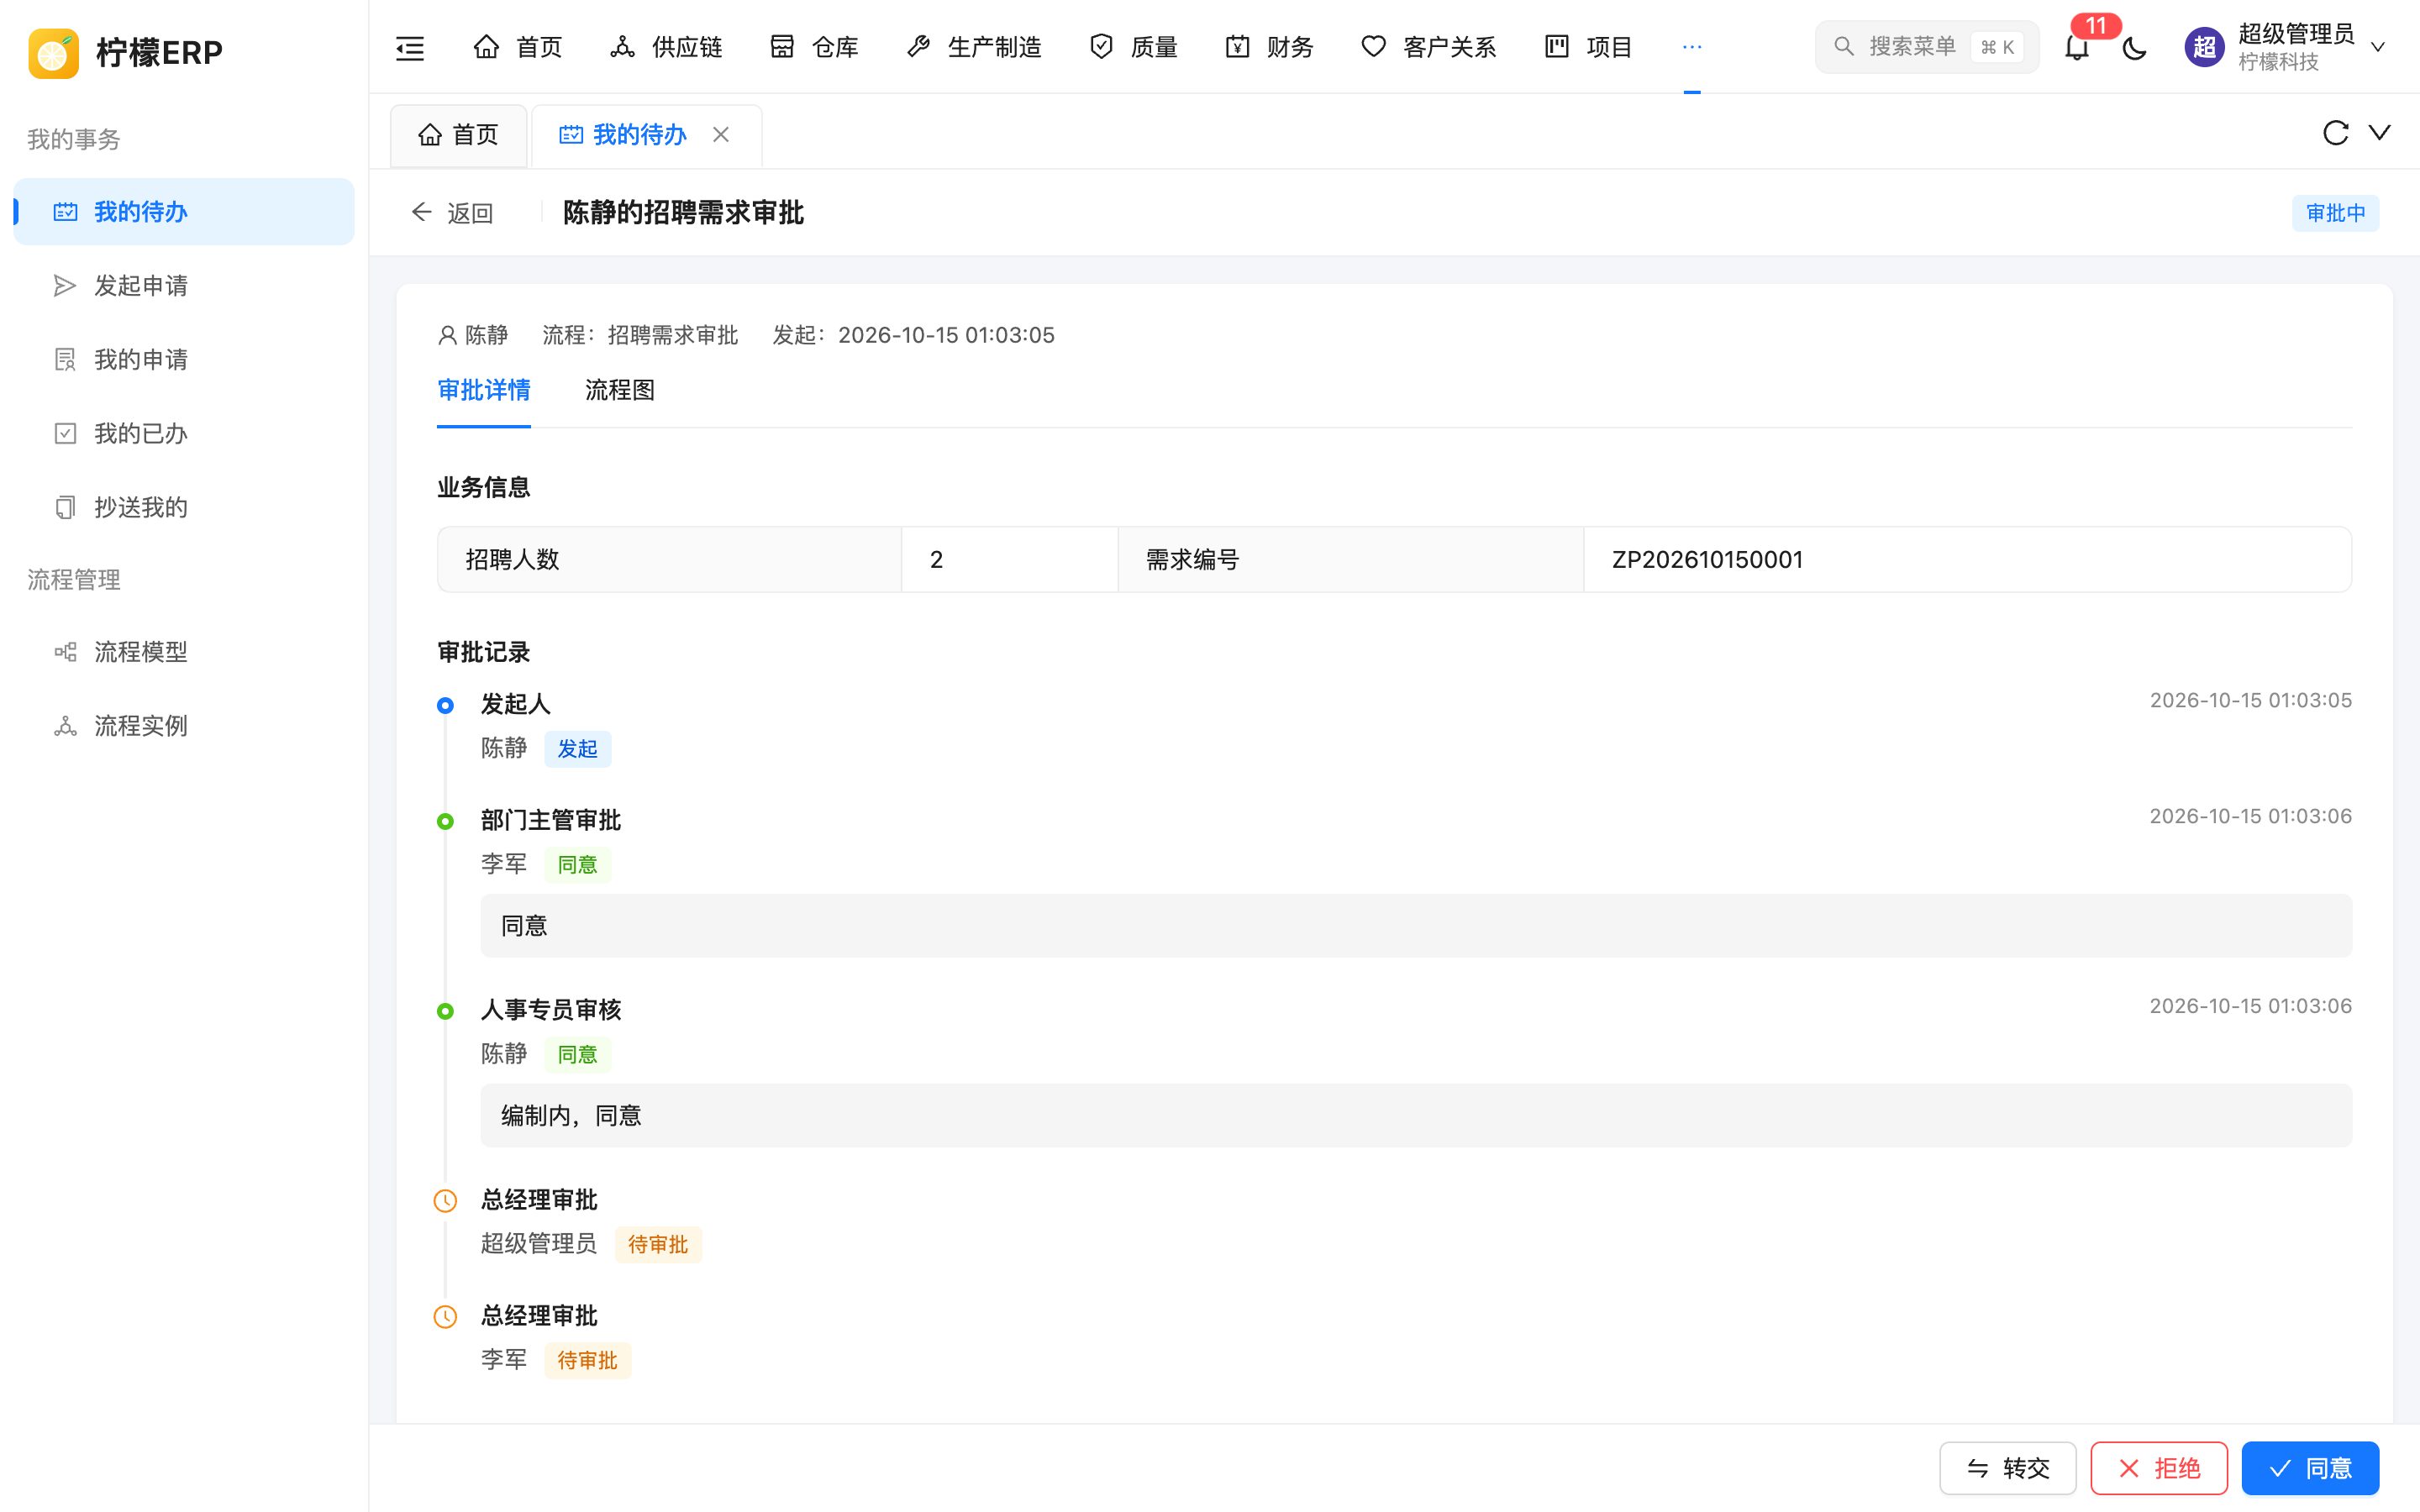Open the 财务 menu
2420x1512 pixels.
[1269, 47]
